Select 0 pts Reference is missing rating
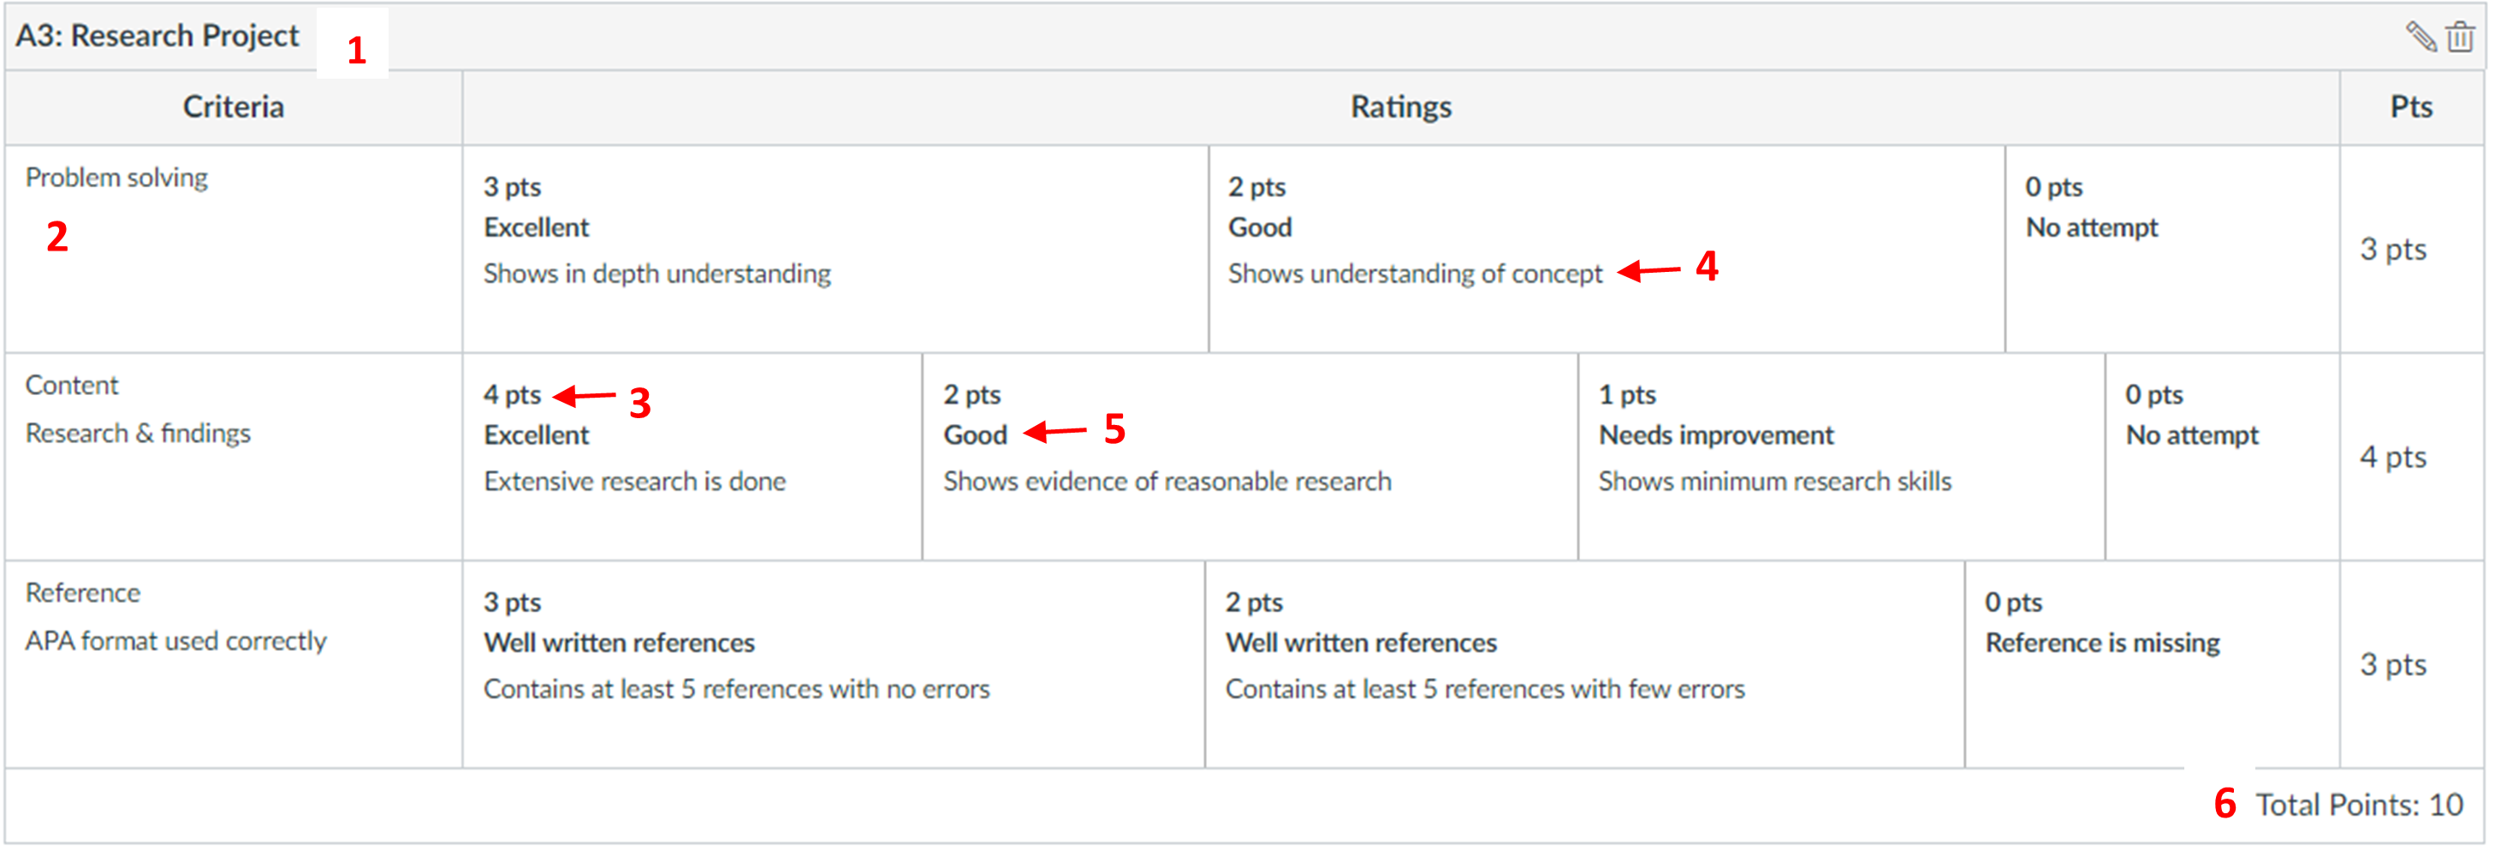The height and width of the screenshot is (850, 2495). click(x=2152, y=664)
